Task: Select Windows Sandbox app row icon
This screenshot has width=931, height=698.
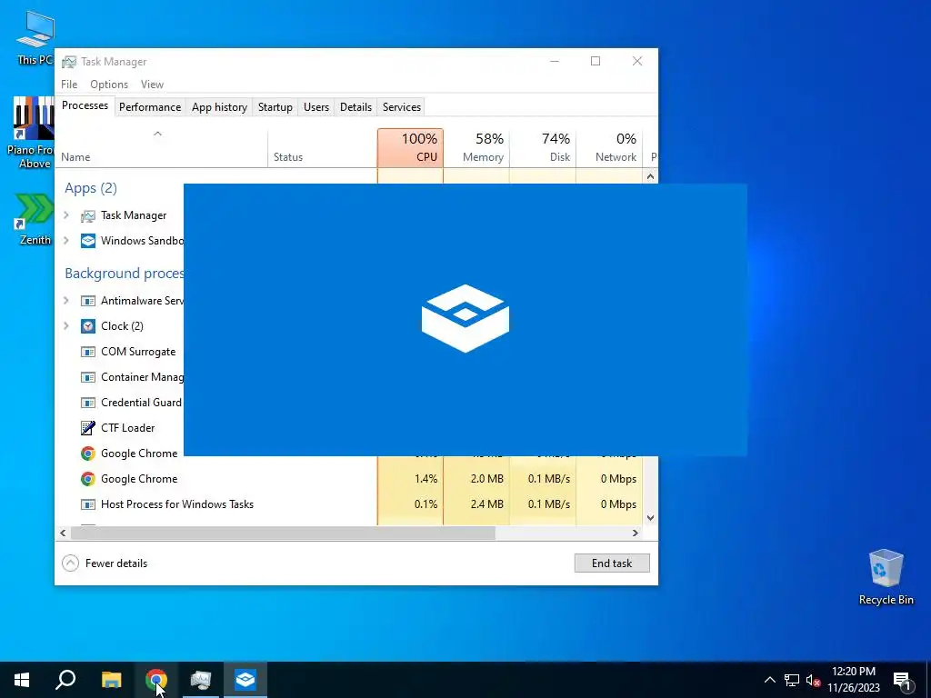Action: [88, 241]
